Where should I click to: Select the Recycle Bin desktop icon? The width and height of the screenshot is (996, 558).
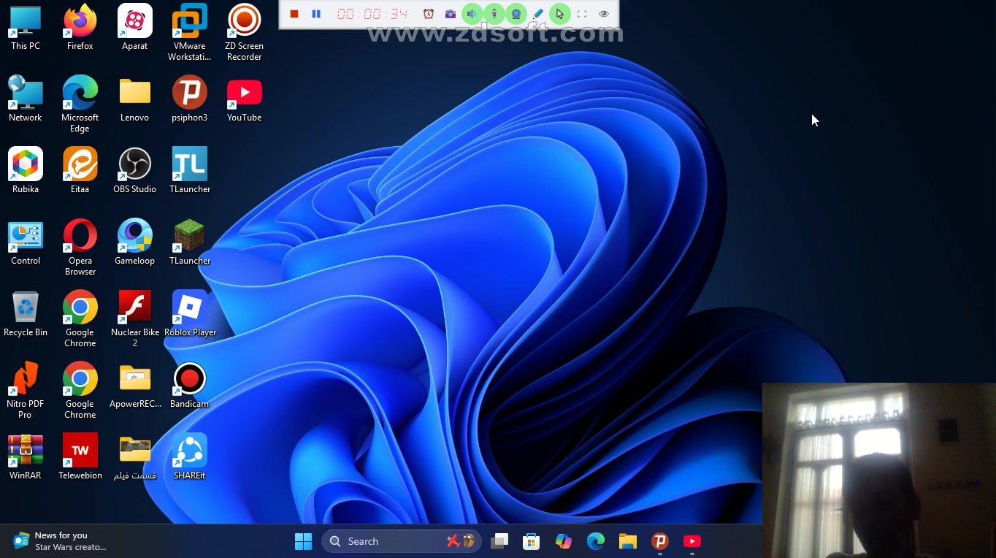26,314
